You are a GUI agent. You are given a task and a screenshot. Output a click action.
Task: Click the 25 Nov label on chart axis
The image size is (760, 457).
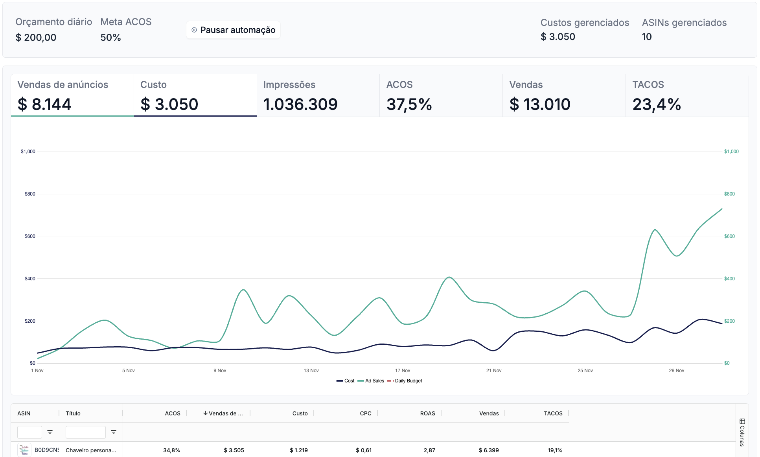585,371
